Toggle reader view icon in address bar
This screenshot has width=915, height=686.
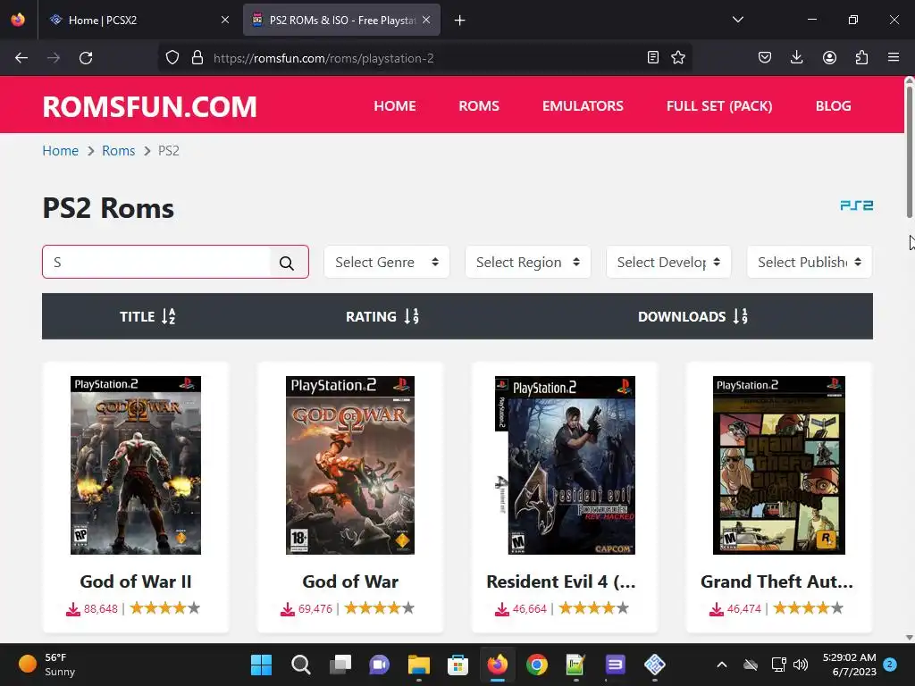coord(653,57)
